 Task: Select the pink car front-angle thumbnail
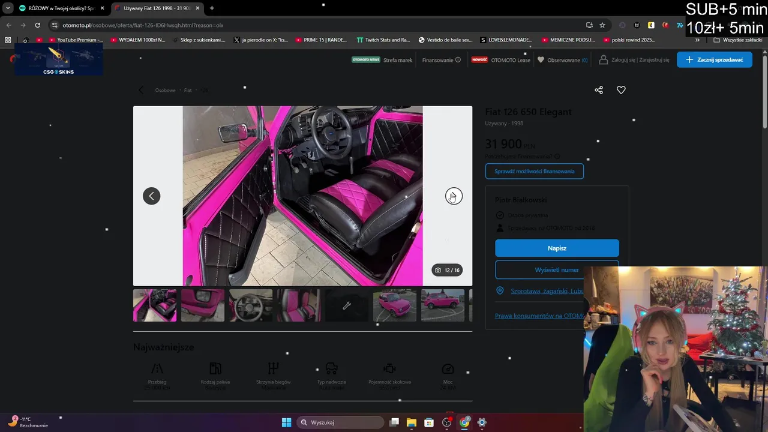click(395, 305)
